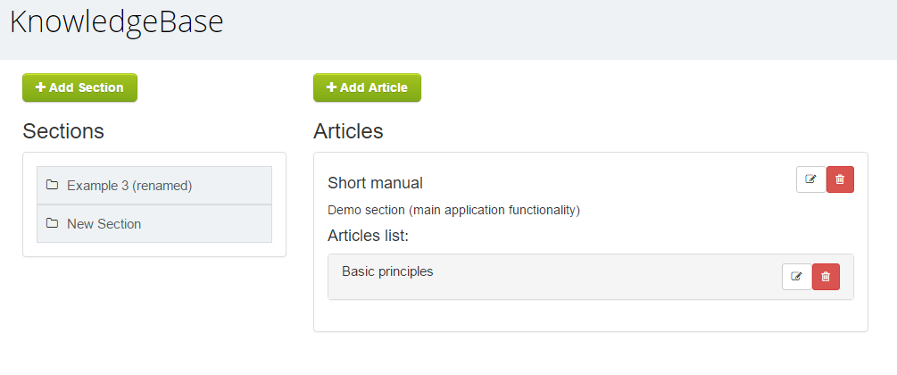Click the Articles list: label

tap(369, 236)
